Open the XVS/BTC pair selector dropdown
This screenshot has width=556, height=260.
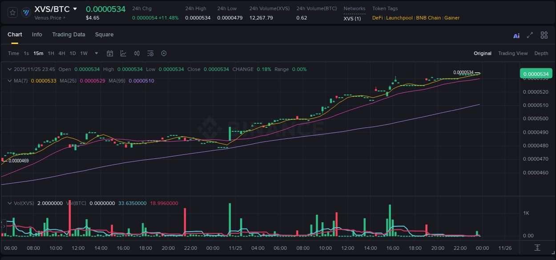click(x=74, y=8)
